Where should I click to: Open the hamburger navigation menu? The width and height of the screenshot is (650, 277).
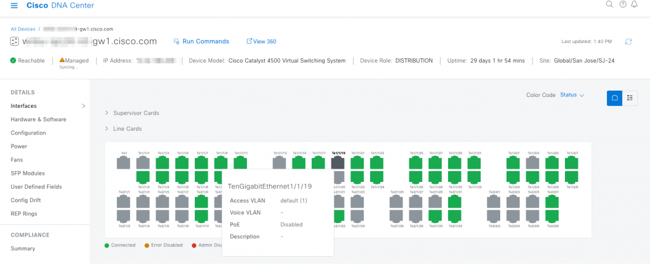coord(14,6)
